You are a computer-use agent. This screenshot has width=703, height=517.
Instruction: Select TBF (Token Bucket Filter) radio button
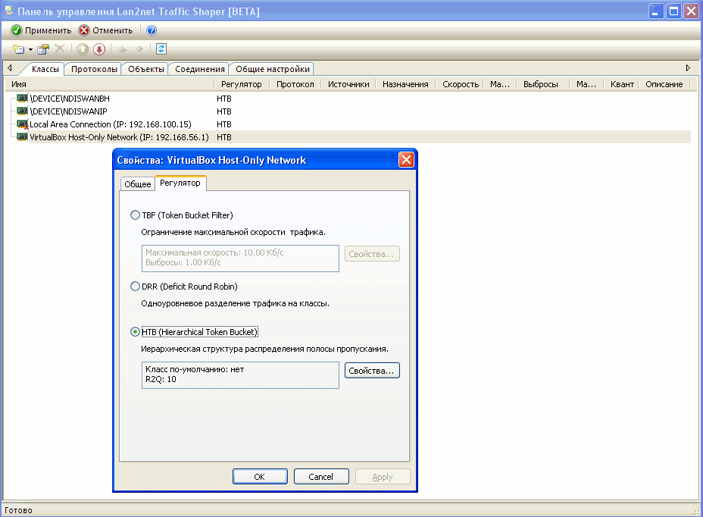coord(136,215)
